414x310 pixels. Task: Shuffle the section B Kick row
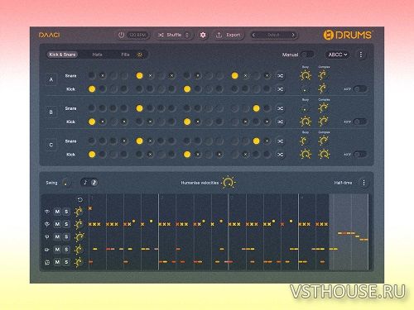point(280,122)
